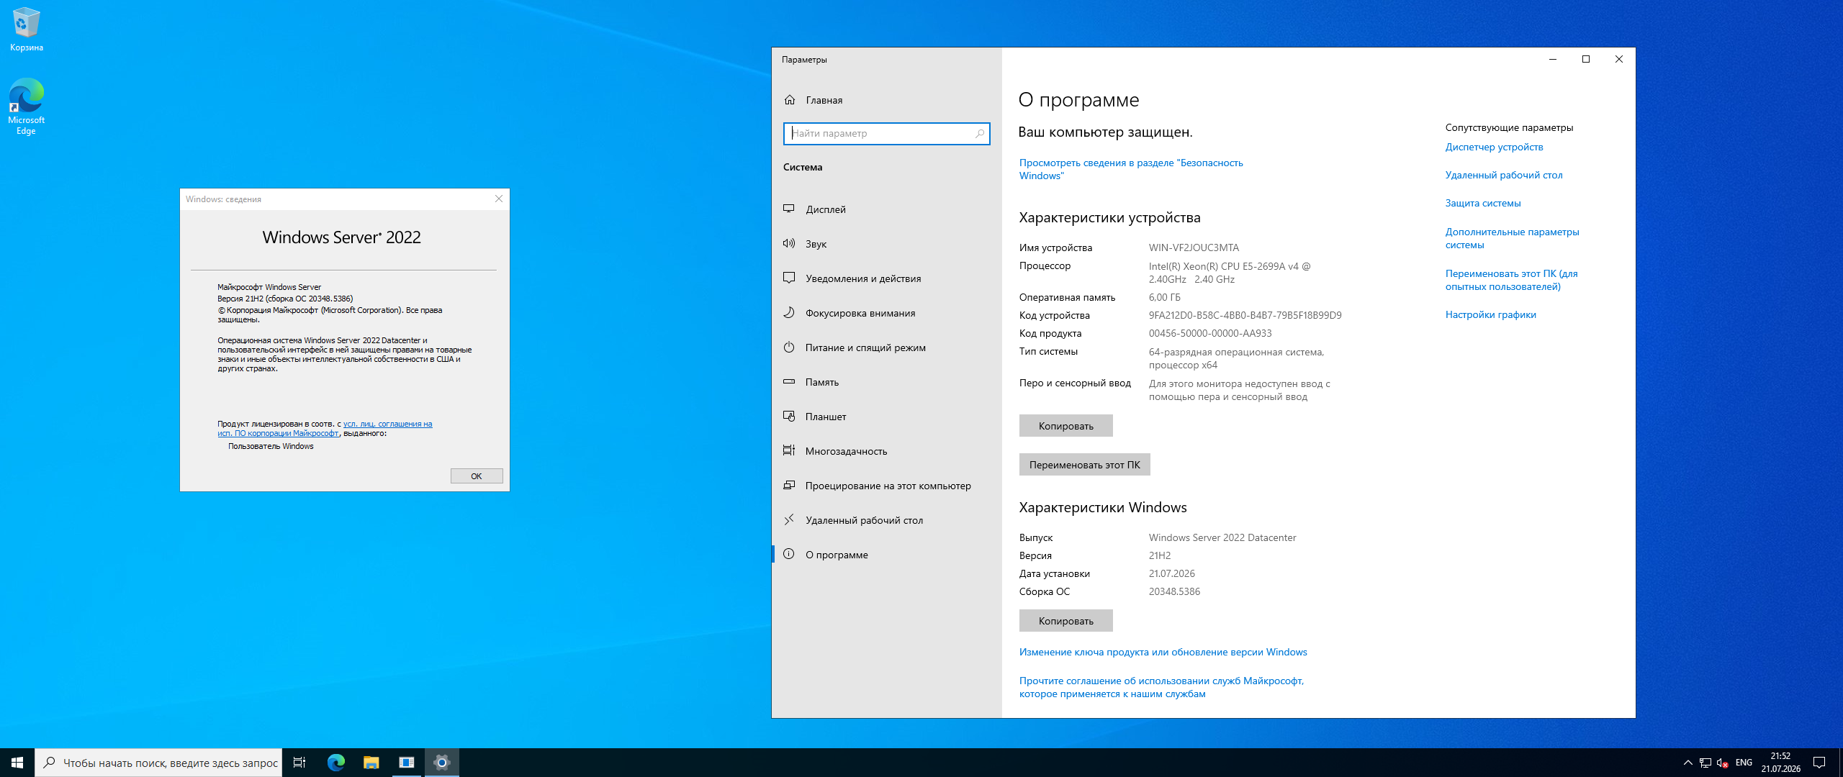The width and height of the screenshot is (1843, 777).
Task: Open Диспетчер устройств link
Action: pyautogui.click(x=1494, y=147)
